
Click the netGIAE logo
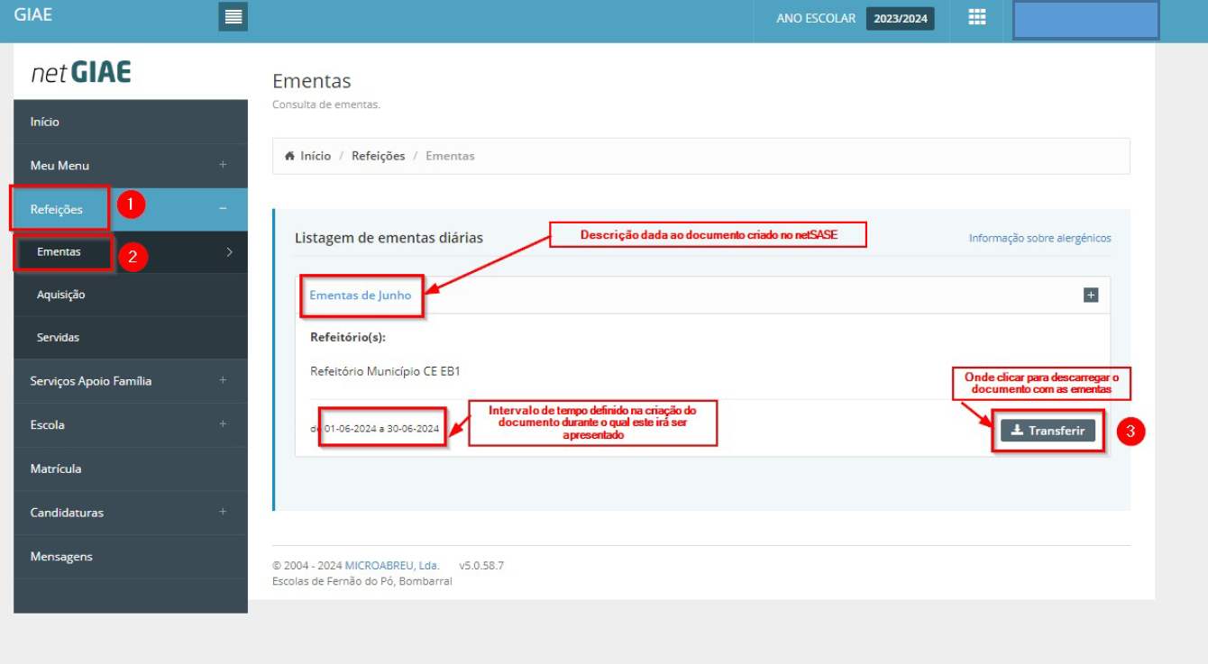81,73
